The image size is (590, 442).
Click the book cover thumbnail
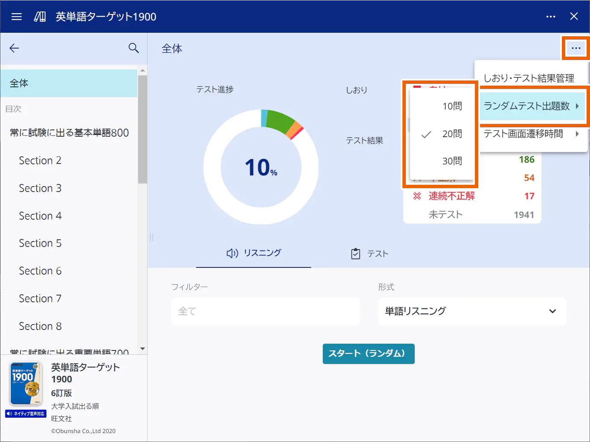tap(26, 384)
